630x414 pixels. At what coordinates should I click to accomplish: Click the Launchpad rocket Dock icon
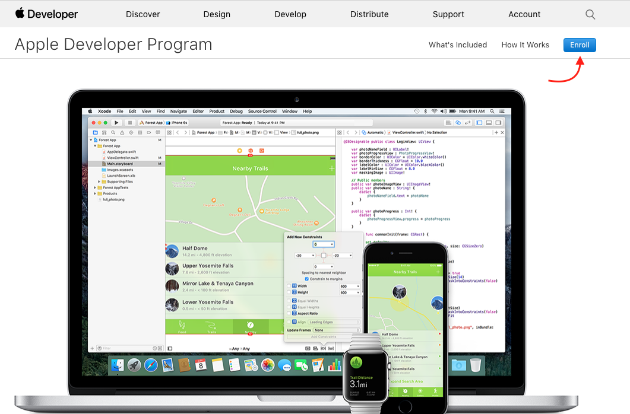(x=134, y=365)
